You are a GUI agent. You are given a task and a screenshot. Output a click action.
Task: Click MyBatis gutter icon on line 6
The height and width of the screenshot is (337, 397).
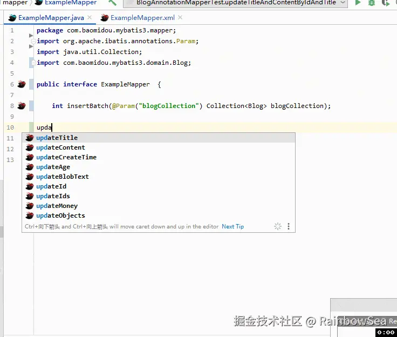pyautogui.click(x=22, y=84)
